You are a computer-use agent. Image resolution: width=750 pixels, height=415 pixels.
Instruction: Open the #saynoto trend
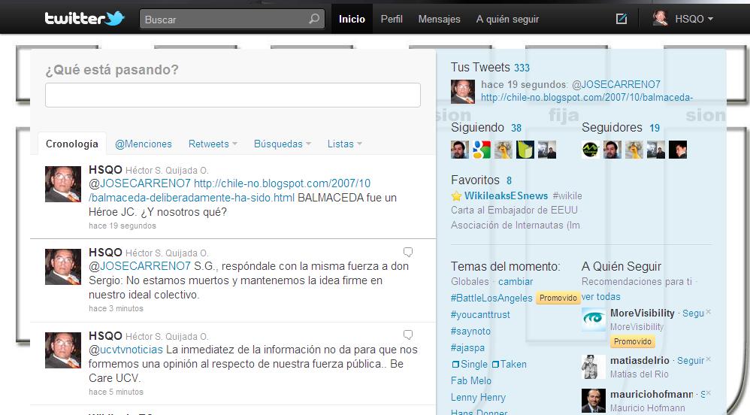click(470, 332)
